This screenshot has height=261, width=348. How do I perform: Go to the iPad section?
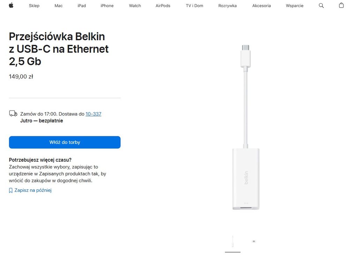click(x=82, y=6)
